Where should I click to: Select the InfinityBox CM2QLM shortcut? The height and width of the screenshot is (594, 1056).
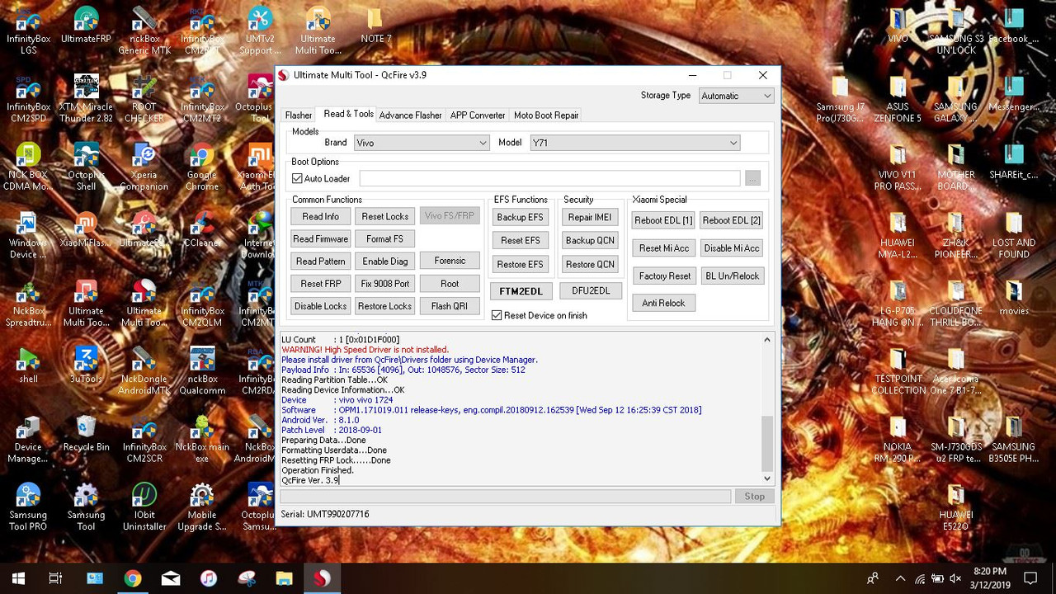[202, 303]
